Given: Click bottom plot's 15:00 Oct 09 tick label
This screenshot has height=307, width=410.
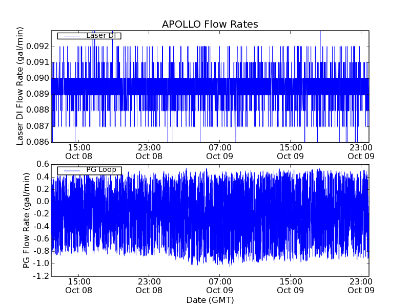Looking at the screenshot, I should click(x=291, y=286).
